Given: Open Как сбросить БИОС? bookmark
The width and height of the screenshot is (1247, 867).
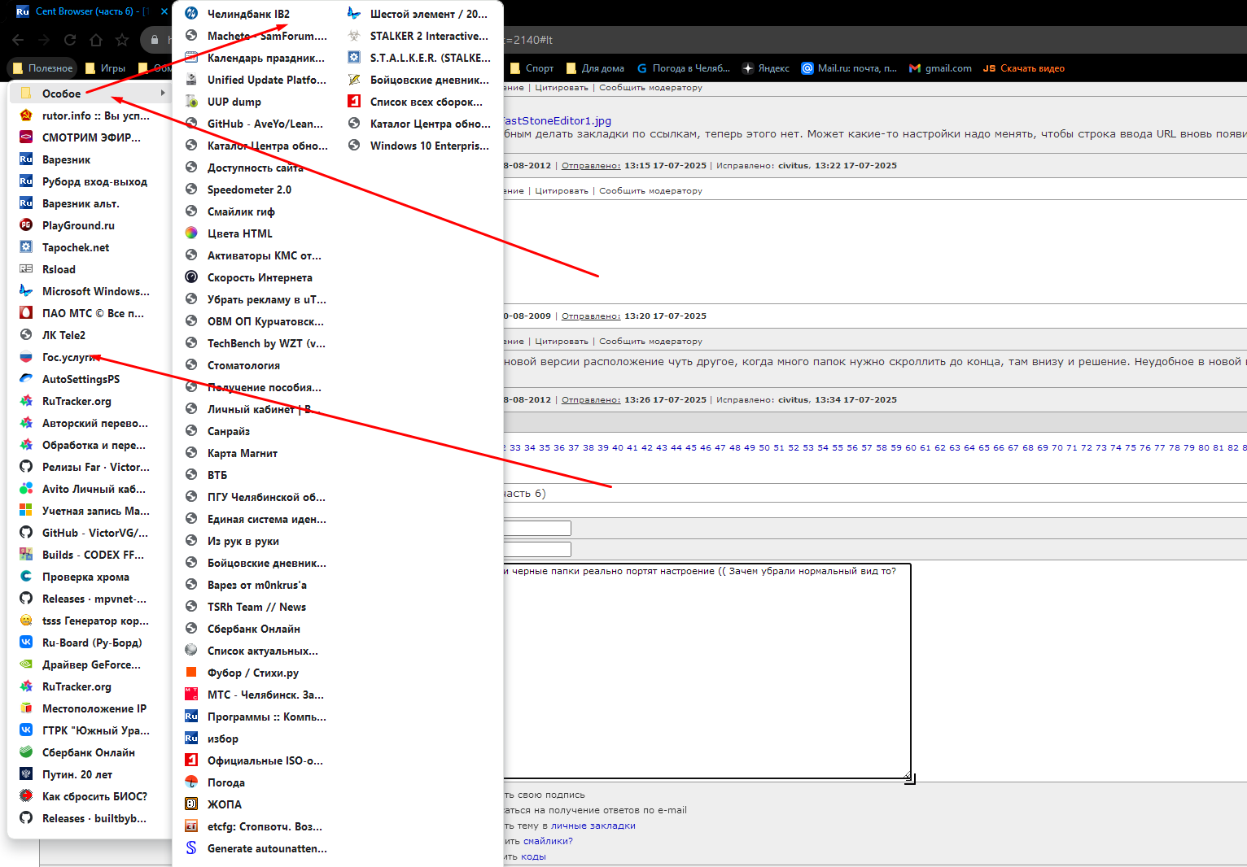Looking at the screenshot, I should (x=94, y=796).
